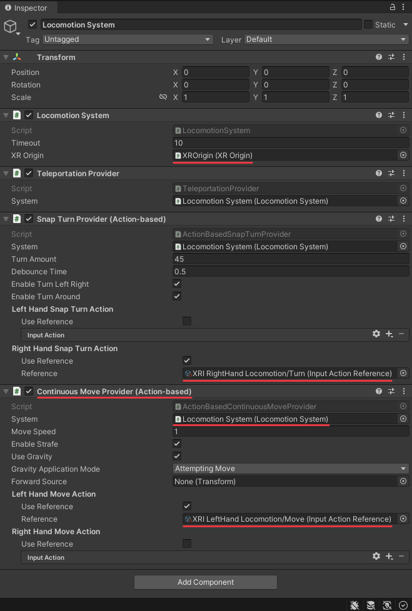This screenshot has width=412, height=611.
Task: Click object picker beside XR Origin field
Action: point(403,155)
